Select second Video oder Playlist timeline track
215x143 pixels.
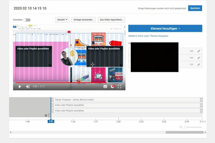(x=127, y=111)
